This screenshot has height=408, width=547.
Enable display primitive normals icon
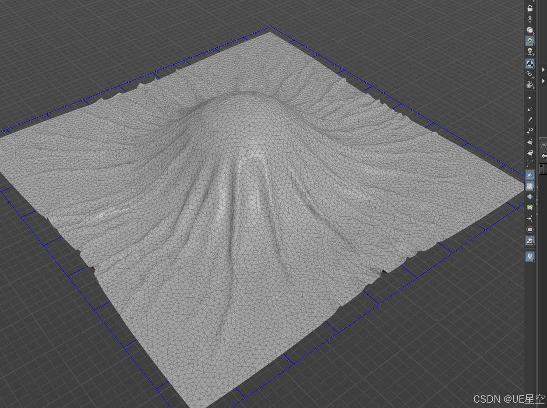[x=530, y=141]
